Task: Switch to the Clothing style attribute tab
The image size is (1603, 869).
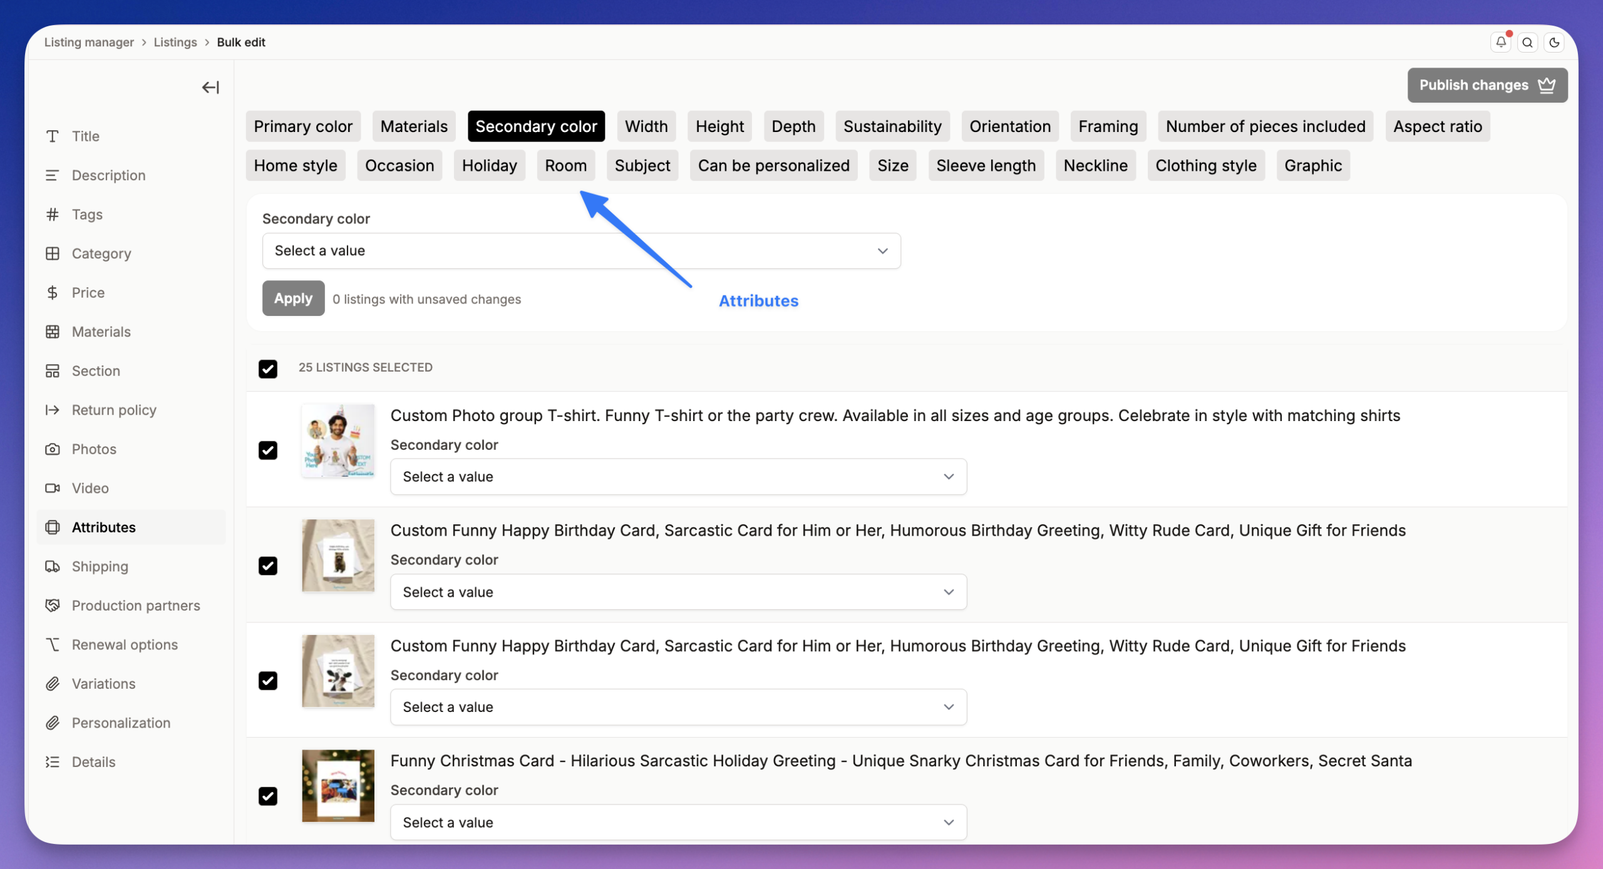Action: pos(1206,166)
